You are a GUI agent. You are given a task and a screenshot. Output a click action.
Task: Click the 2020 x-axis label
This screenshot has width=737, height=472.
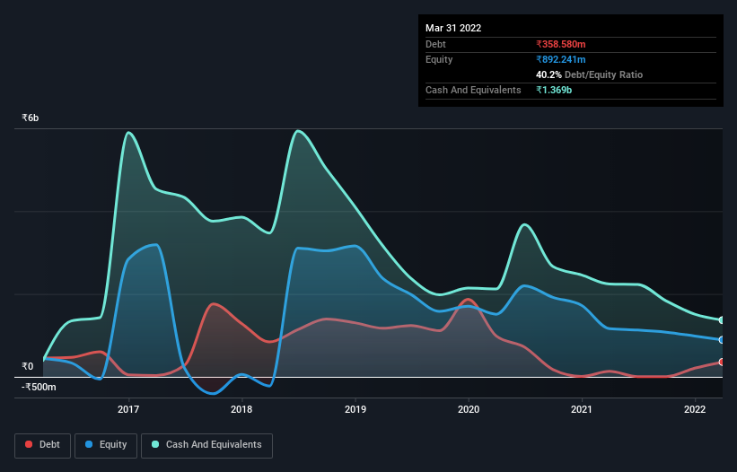point(469,409)
